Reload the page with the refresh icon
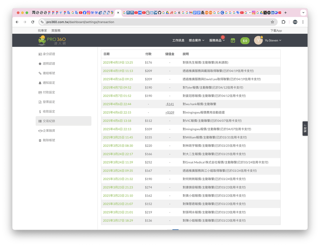Screen dimensions: 320x246 pyautogui.click(x=33, y=22)
